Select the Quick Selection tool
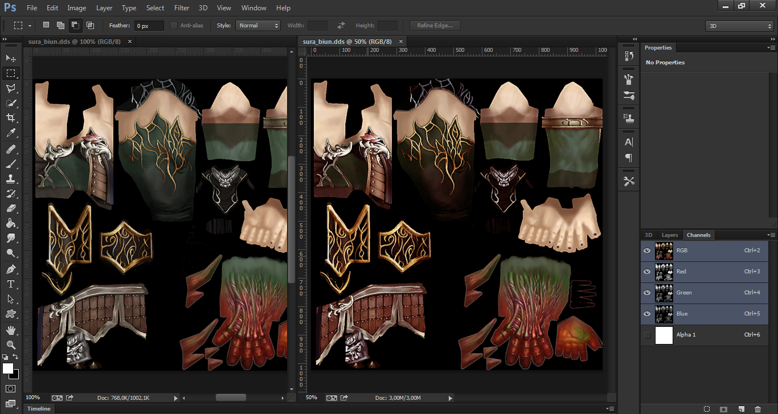Image resolution: width=778 pixels, height=414 pixels. point(11,103)
